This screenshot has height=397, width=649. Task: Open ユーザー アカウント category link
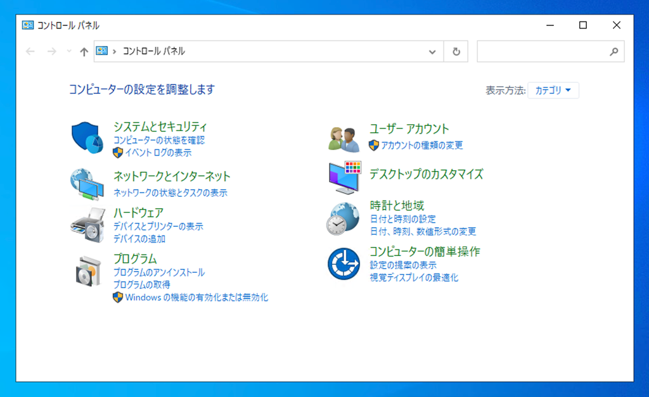(409, 129)
